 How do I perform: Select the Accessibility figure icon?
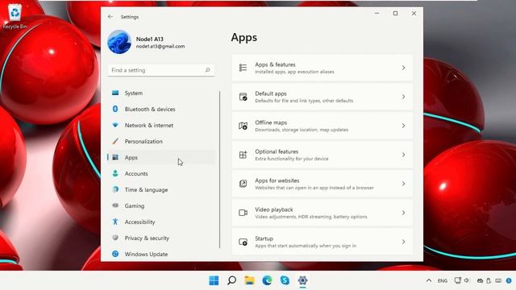coord(115,222)
